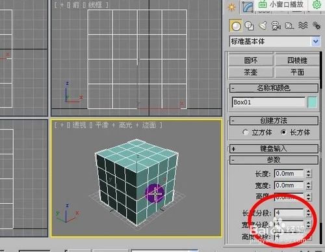Click the 宽度 width spinner arrows
This screenshot has height=252, width=325.
pos(309,186)
